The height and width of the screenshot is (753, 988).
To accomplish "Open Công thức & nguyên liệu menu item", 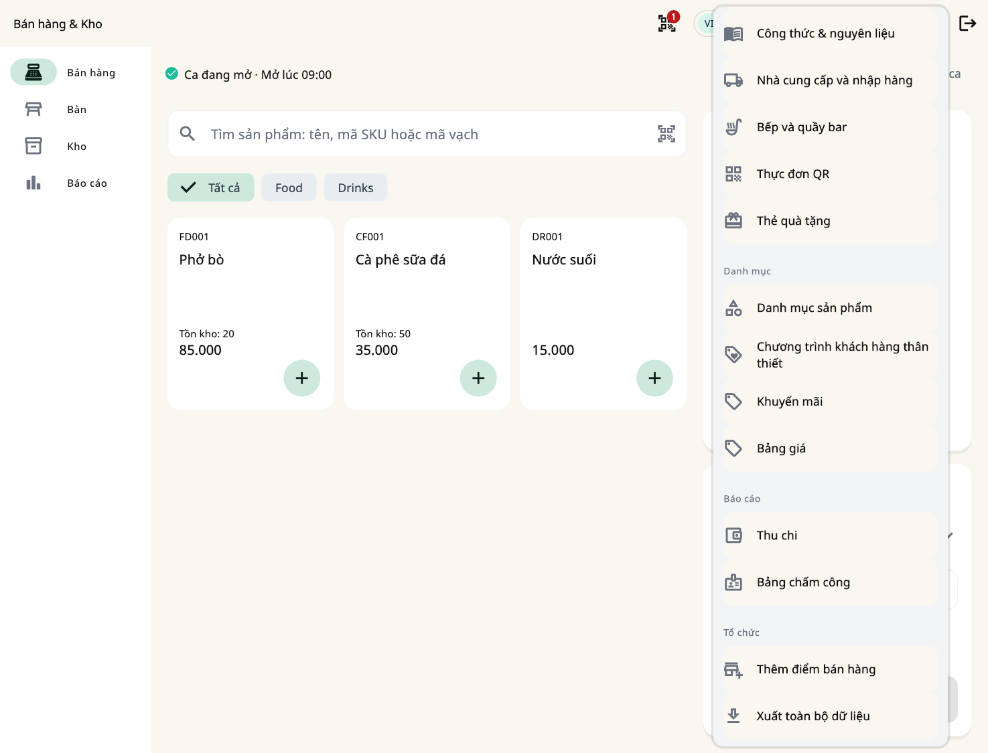I will [830, 33].
